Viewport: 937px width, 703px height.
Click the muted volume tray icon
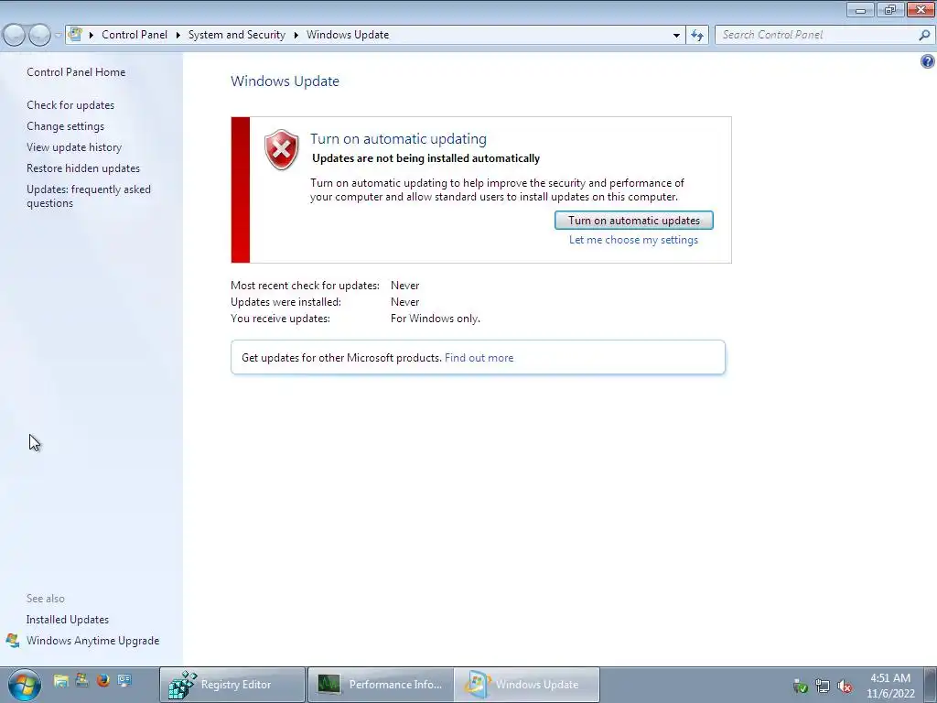click(845, 686)
